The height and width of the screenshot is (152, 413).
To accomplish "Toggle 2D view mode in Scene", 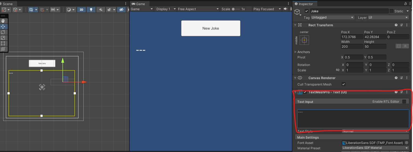I will [81, 9].
